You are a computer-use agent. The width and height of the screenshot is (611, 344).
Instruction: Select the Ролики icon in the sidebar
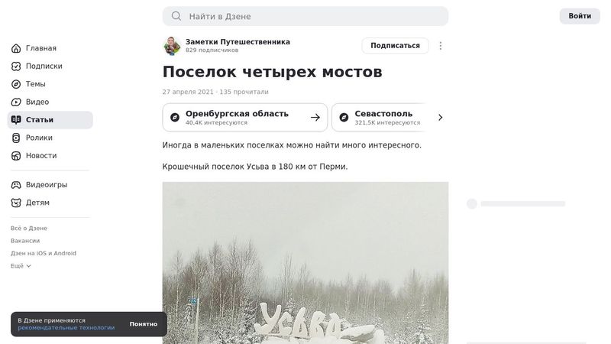tap(16, 138)
